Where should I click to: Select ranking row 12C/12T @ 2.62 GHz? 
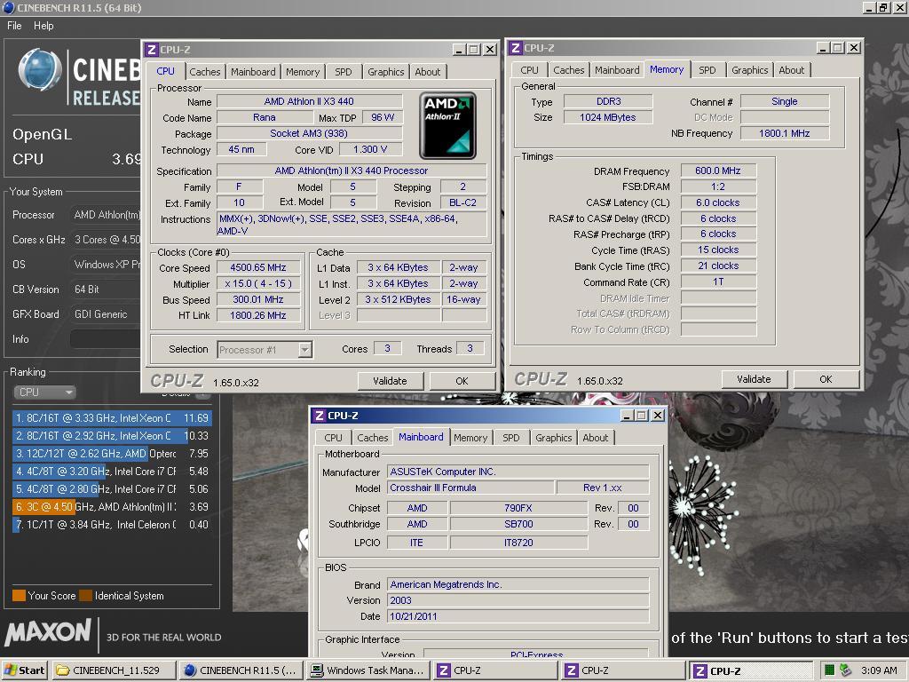point(112,454)
